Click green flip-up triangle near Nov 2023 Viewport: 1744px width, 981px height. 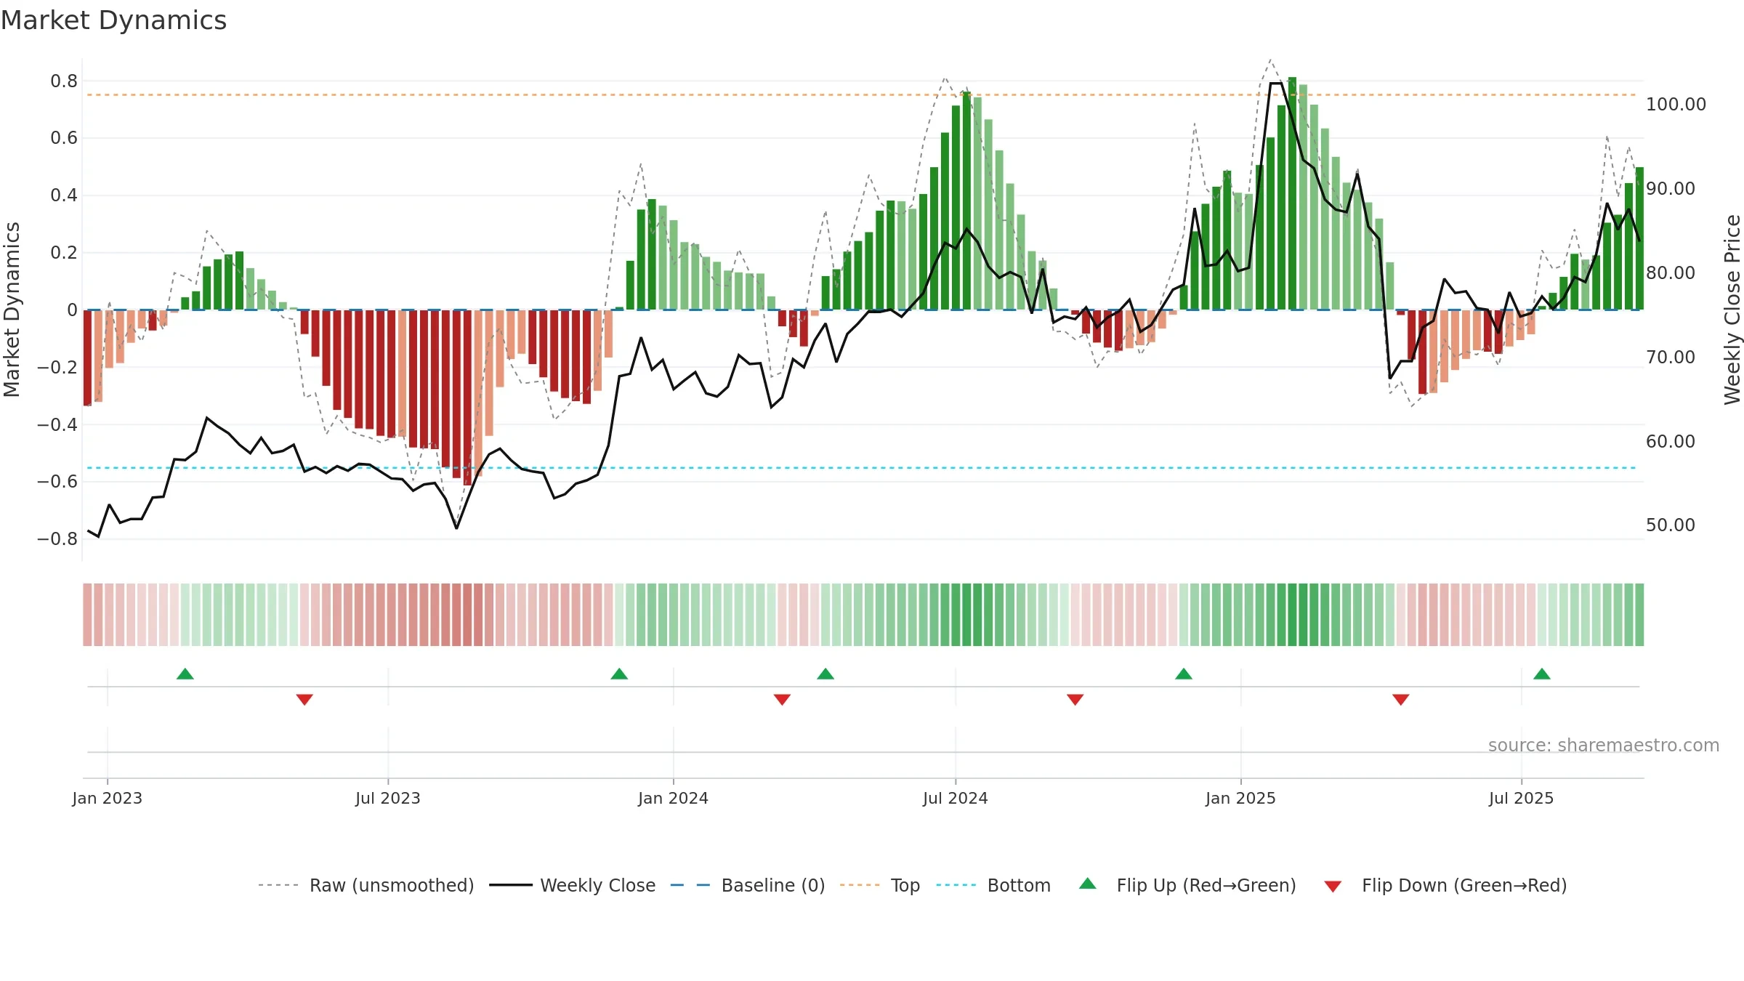[619, 674]
